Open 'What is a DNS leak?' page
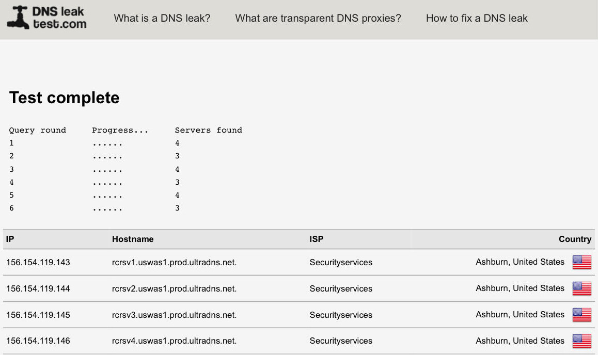Screen dimensions: 598x355 click(162, 19)
